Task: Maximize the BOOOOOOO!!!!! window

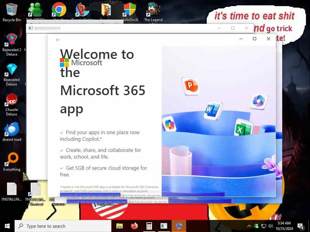Action: pos(233,28)
